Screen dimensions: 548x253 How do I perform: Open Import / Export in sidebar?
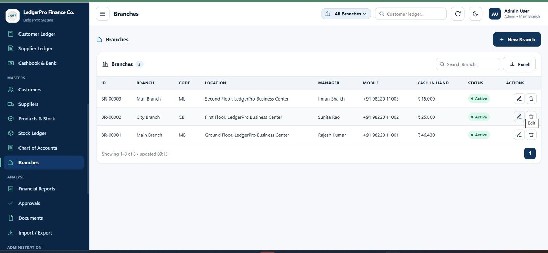pos(44,233)
